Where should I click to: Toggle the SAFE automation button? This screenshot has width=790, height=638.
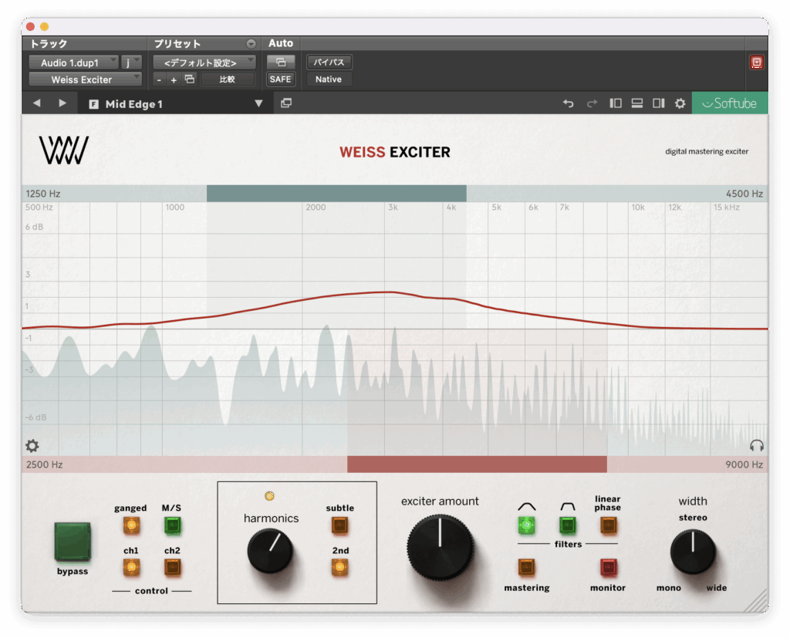tap(281, 79)
